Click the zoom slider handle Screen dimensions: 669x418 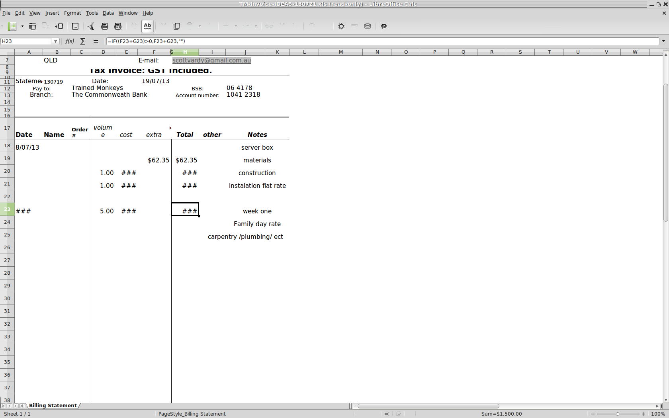(618, 414)
